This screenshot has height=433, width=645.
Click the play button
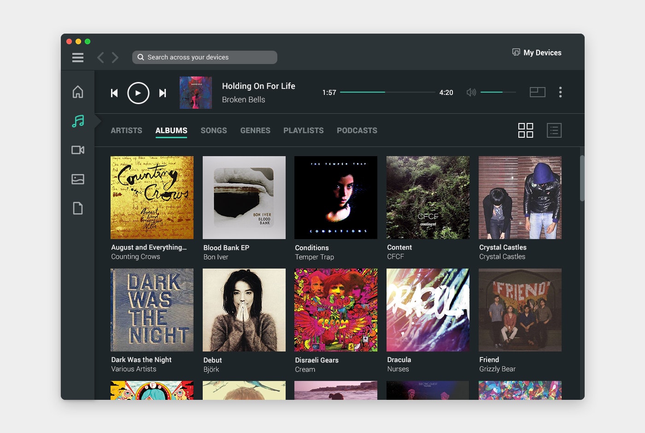pos(138,93)
